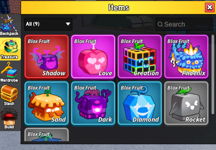
Task: Close the Items window with red X
Action: tap(210, 8)
